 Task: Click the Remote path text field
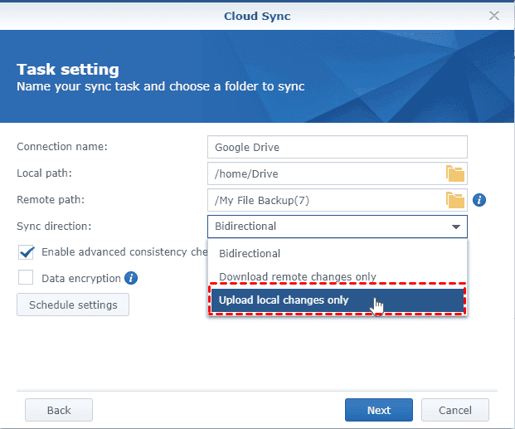coord(325,200)
